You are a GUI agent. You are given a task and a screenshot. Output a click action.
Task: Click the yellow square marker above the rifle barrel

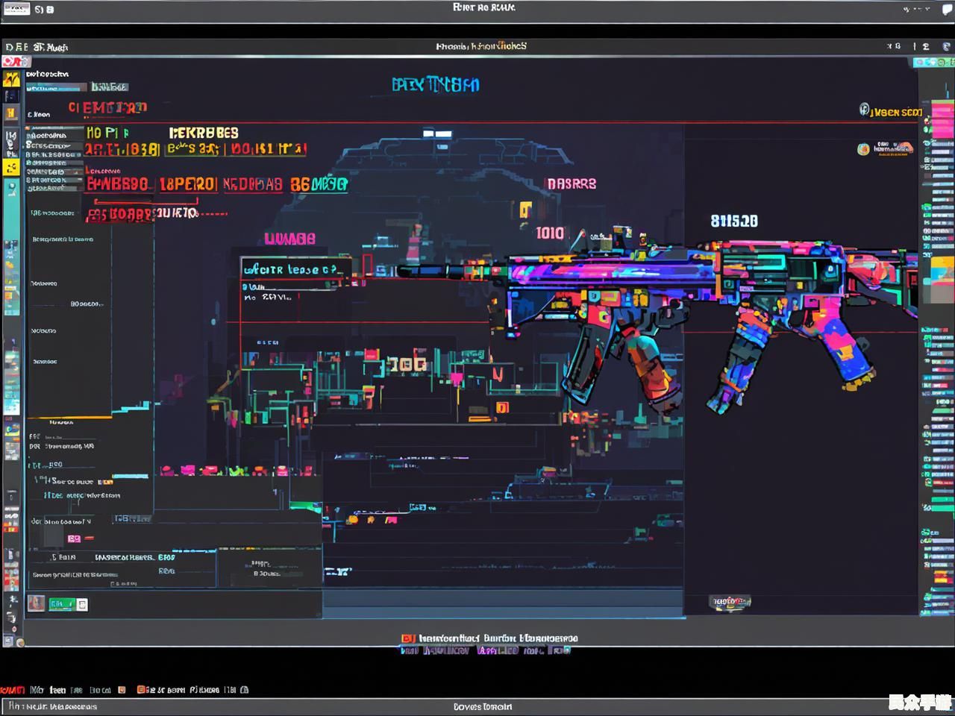pos(525,210)
